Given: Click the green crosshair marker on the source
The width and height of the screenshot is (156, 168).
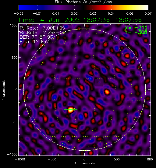Looking at the screenshot, I should pos(71,109).
